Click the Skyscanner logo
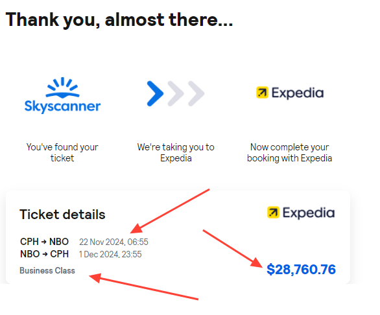Image resolution: width=380 pixels, height=315 pixels. click(62, 95)
